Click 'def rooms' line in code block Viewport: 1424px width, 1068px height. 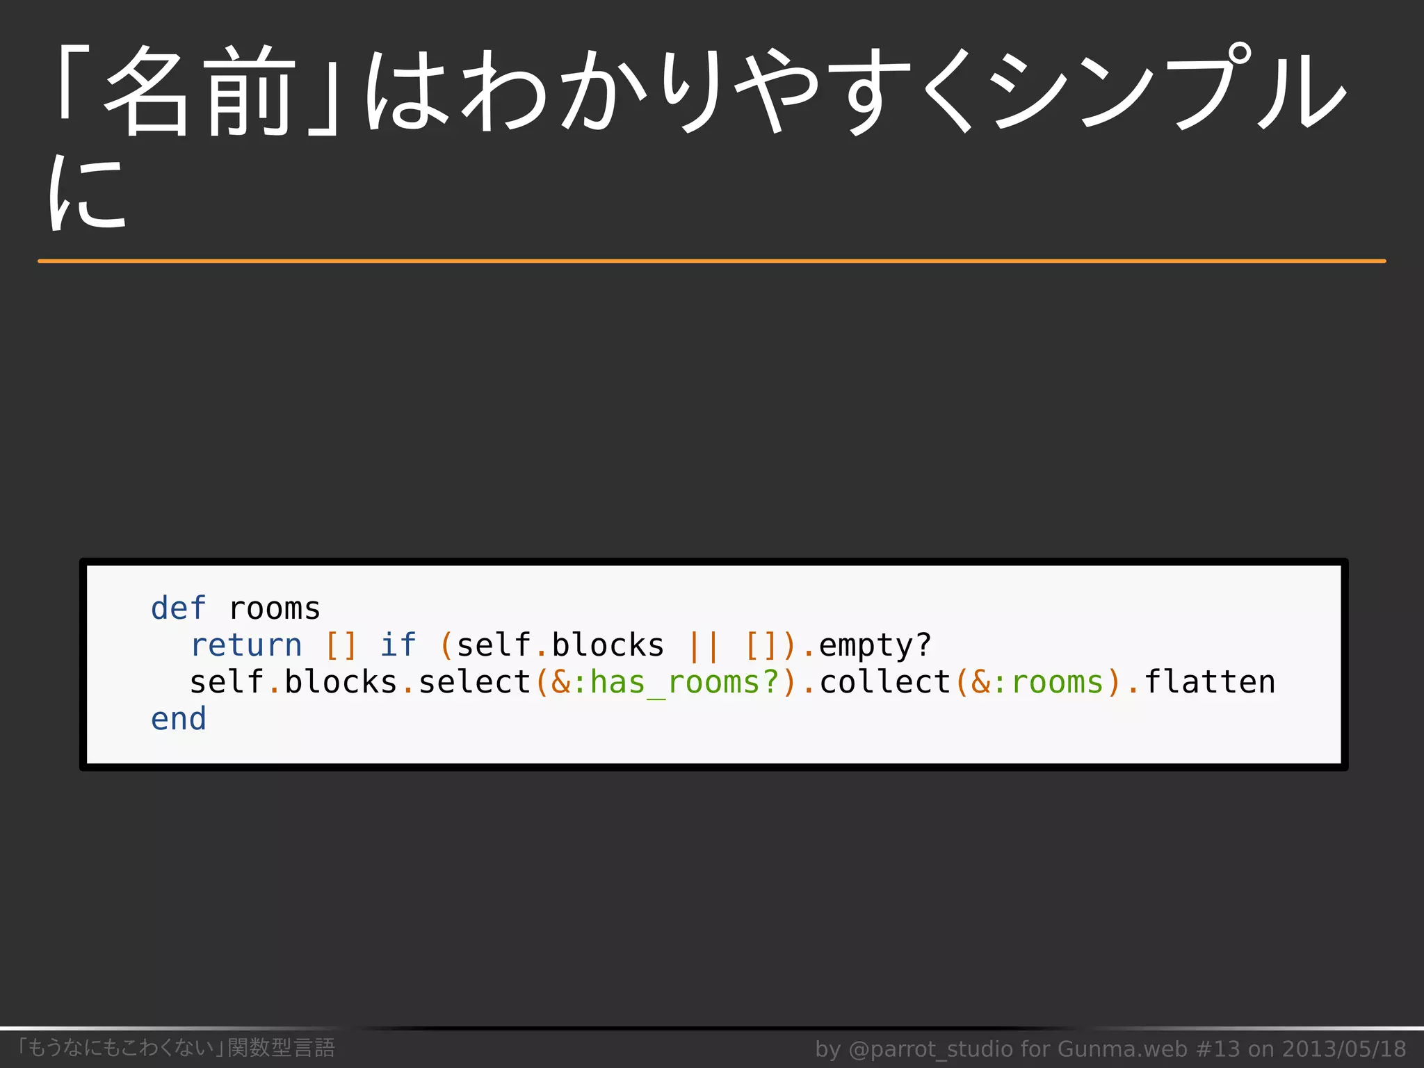point(235,608)
